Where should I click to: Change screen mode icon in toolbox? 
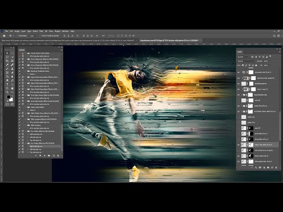click(12, 104)
